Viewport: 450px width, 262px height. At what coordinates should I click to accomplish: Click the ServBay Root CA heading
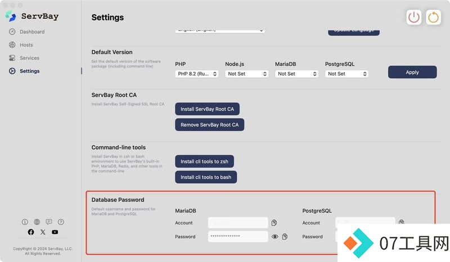click(114, 95)
